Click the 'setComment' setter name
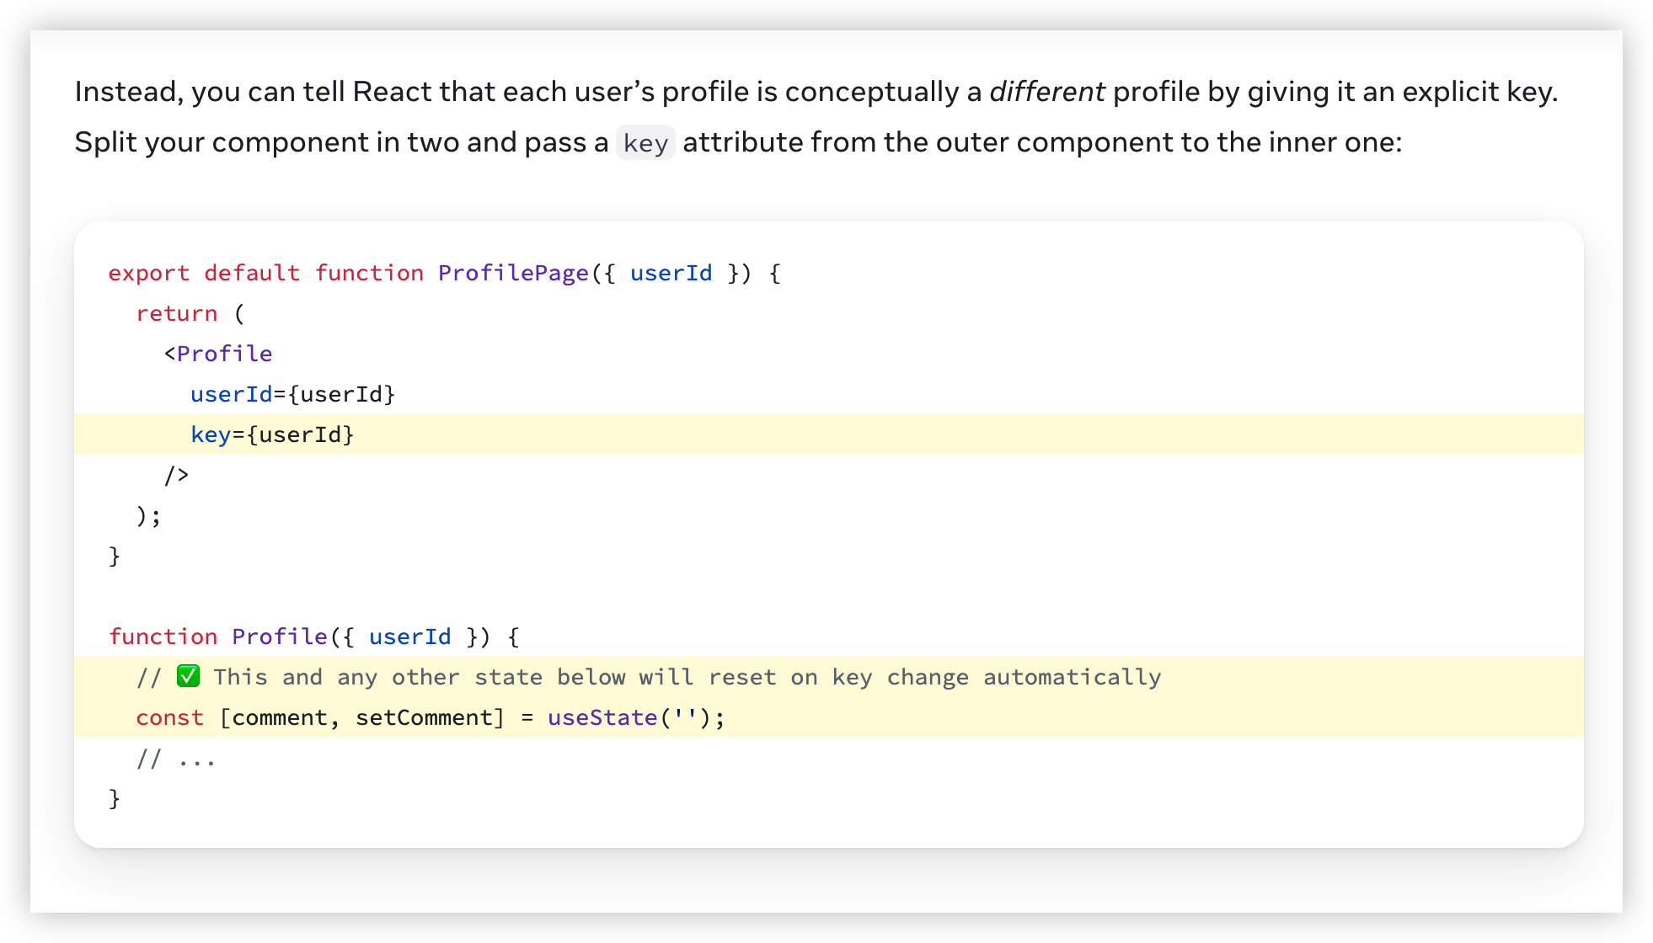Screen dimensions: 1653x943 (x=424, y=717)
